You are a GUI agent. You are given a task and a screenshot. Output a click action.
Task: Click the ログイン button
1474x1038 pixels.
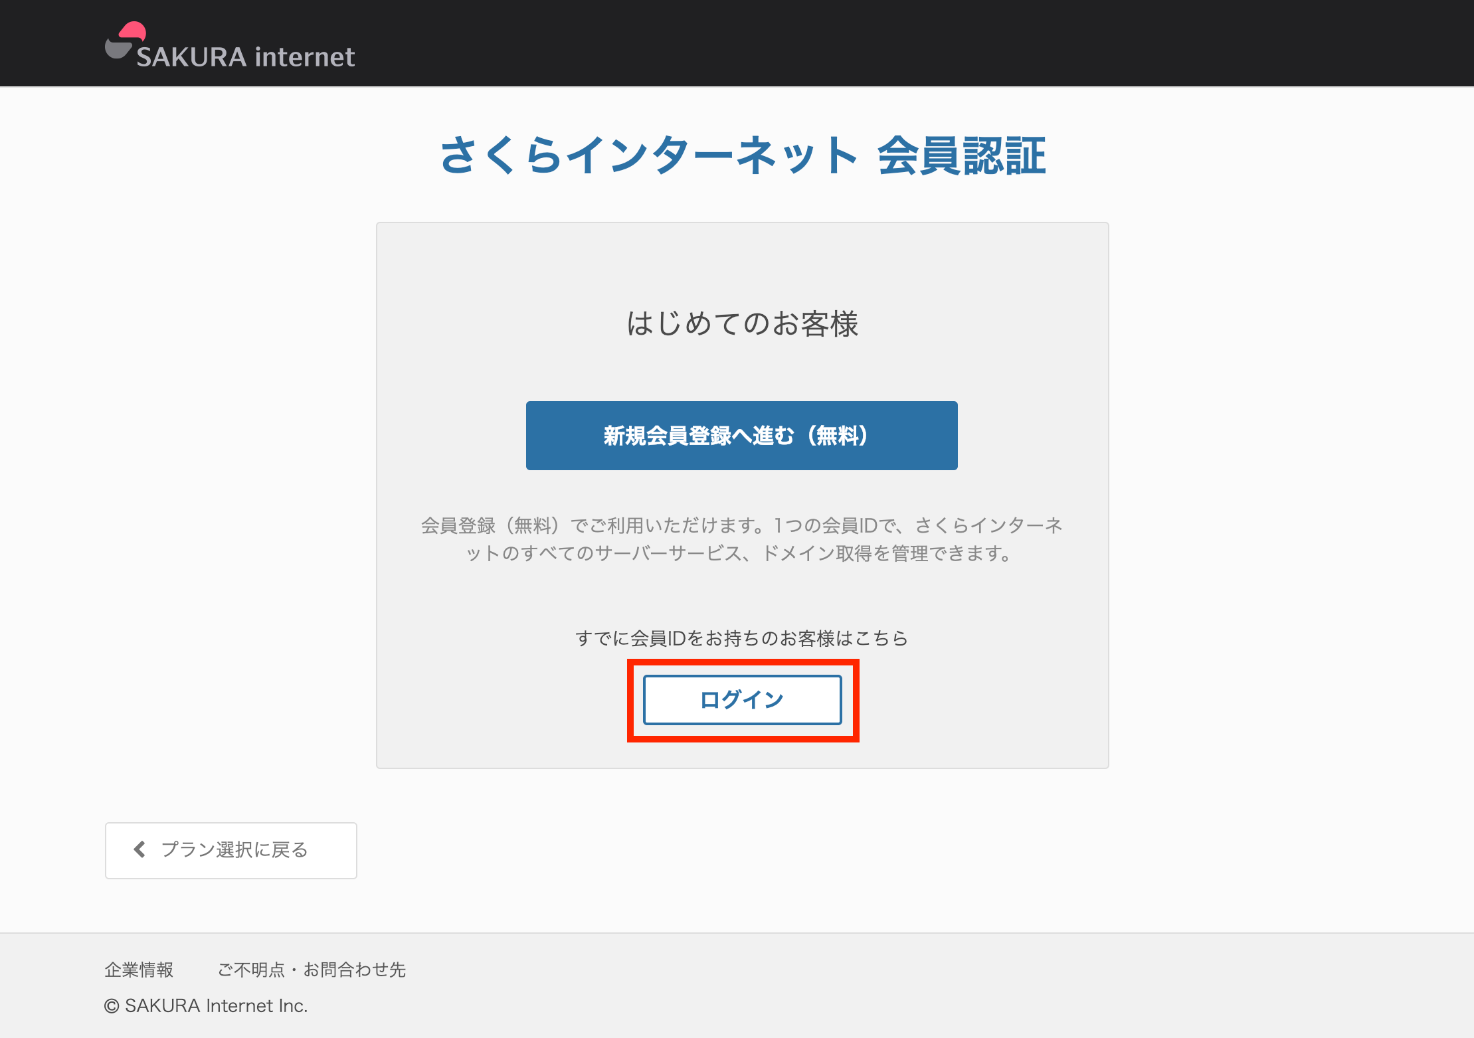click(742, 700)
